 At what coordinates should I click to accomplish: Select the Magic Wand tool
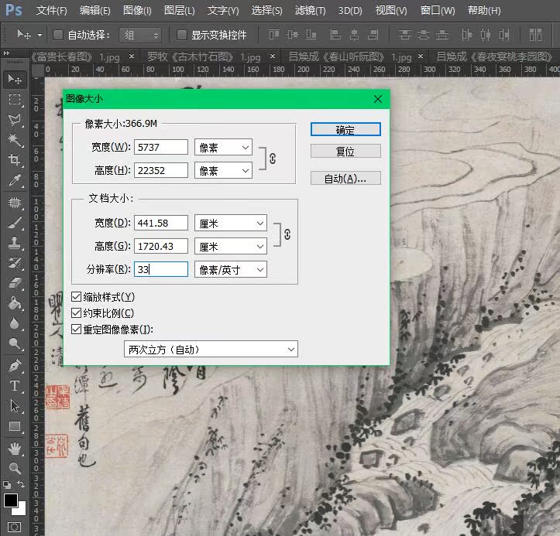pyautogui.click(x=15, y=140)
